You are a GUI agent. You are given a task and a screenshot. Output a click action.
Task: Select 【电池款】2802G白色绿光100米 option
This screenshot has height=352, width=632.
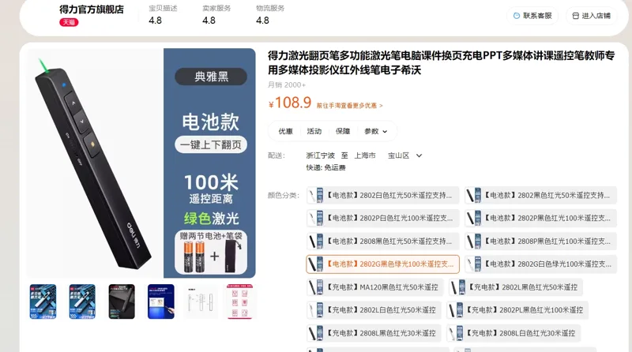click(x=540, y=264)
